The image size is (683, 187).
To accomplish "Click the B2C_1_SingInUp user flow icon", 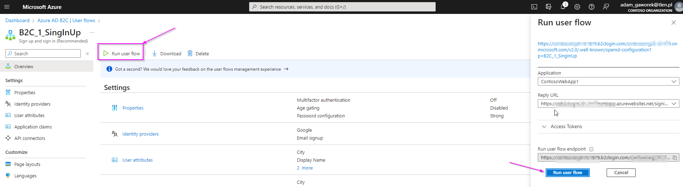I will click(10, 35).
